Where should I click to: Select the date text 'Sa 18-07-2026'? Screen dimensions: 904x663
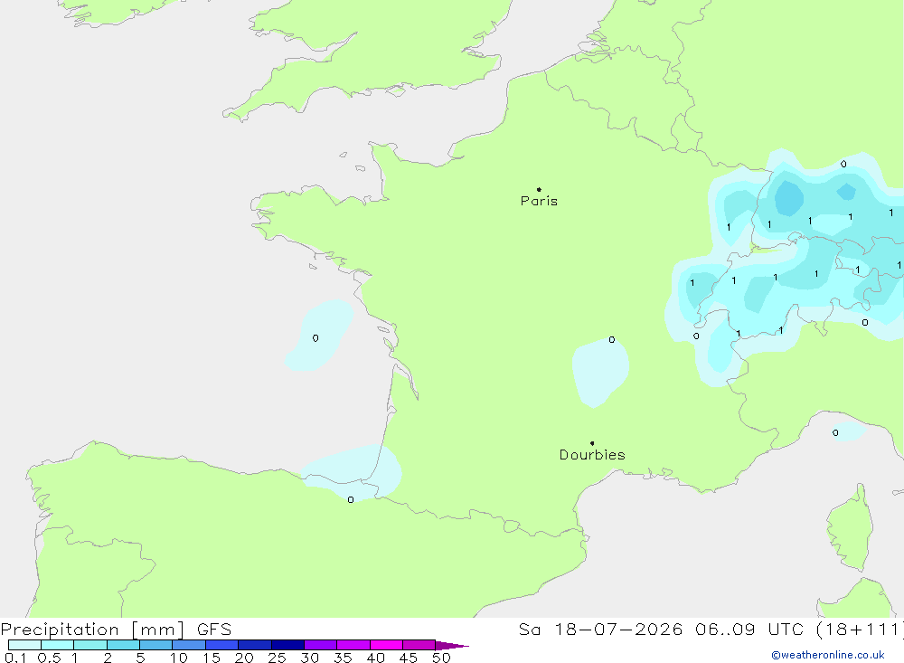coord(601,630)
